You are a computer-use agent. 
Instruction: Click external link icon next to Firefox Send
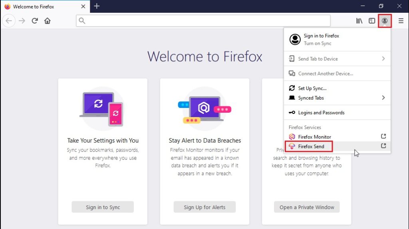pos(383,146)
